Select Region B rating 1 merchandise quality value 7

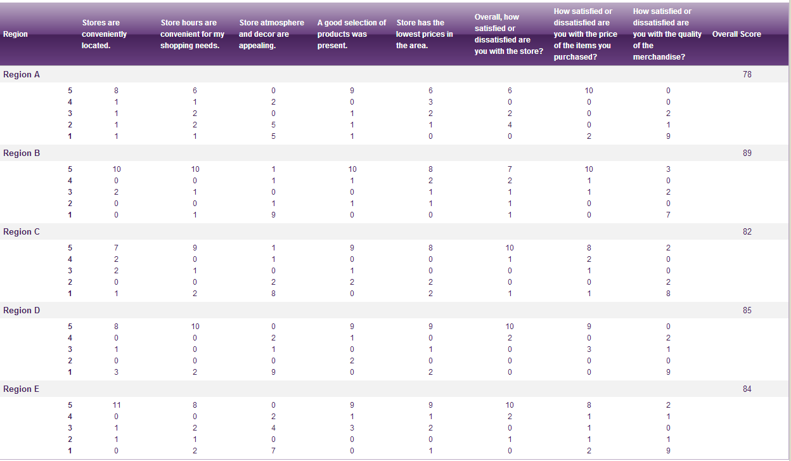(668, 215)
